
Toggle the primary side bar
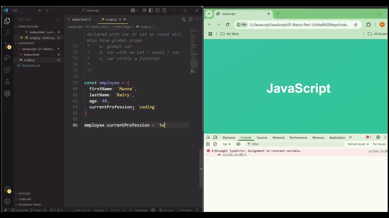pos(151,10)
